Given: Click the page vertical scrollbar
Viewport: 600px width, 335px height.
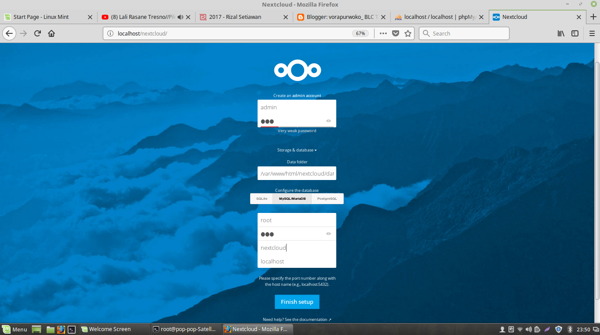Looking at the screenshot, I should (597, 180).
